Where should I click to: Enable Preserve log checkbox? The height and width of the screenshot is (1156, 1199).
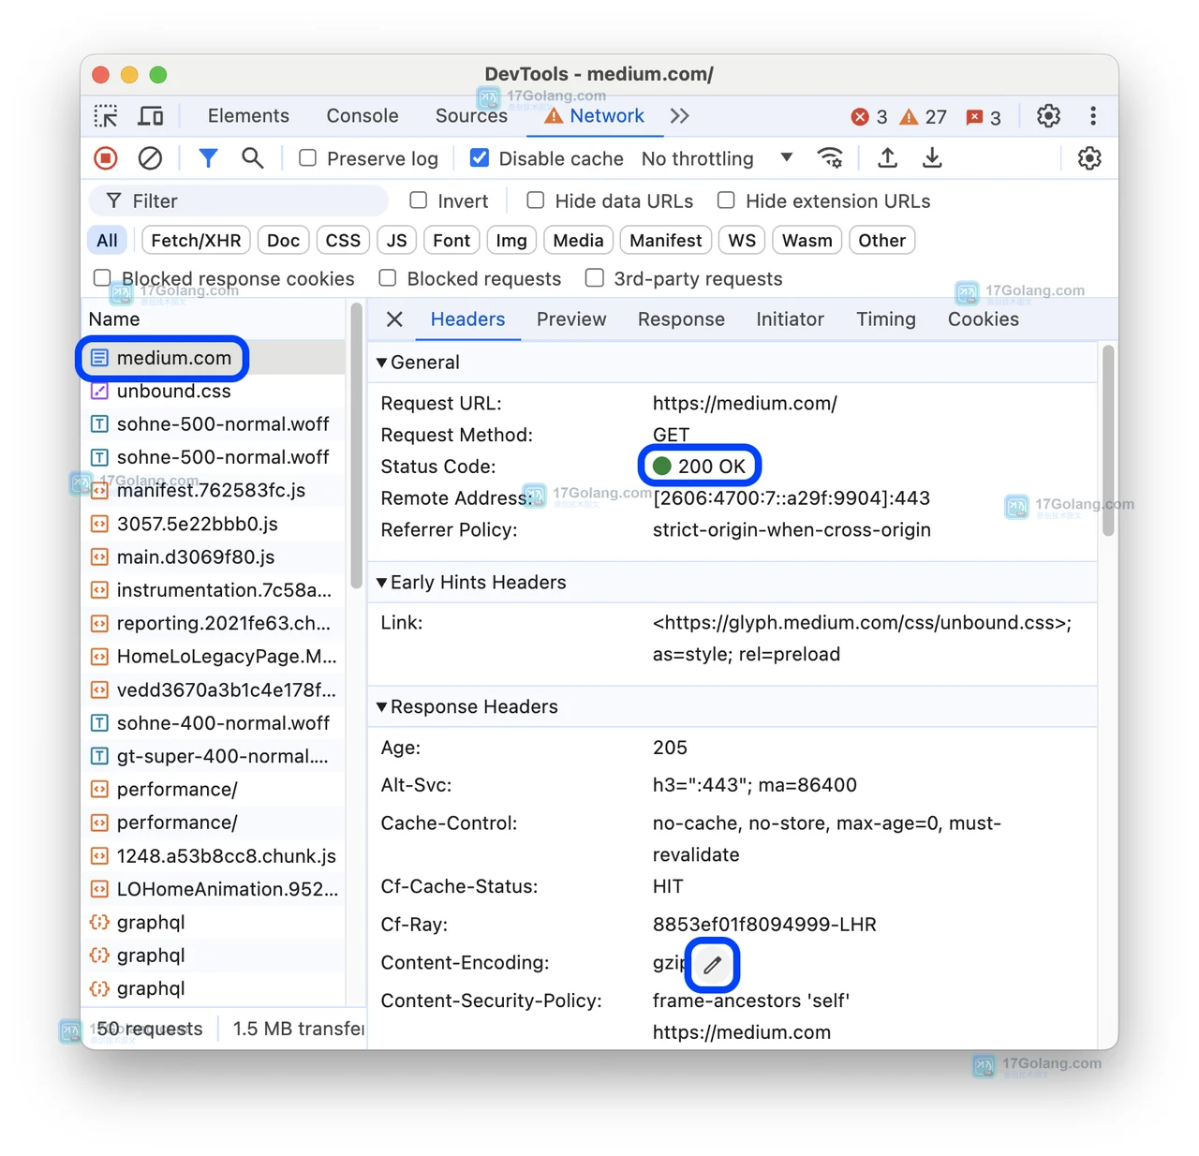click(x=307, y=158)
